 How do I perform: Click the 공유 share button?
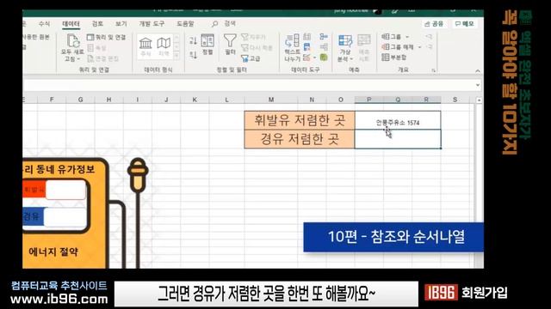click(x=434, y=24)
